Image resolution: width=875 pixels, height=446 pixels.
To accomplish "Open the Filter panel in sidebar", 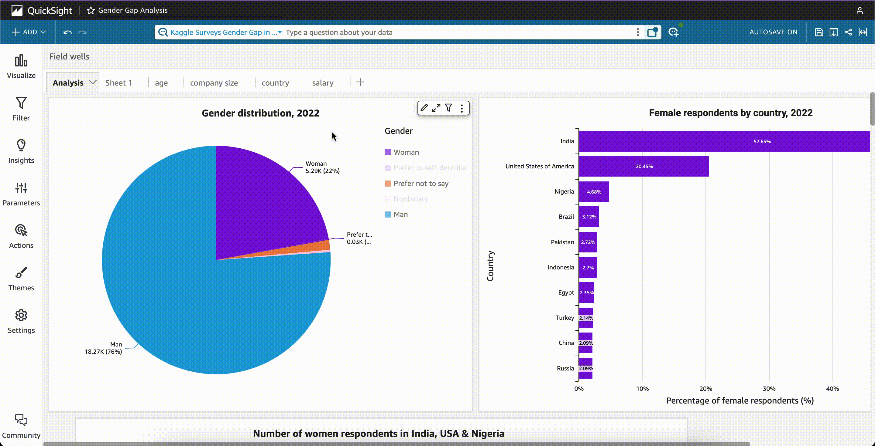I will (x=21, y=109).
